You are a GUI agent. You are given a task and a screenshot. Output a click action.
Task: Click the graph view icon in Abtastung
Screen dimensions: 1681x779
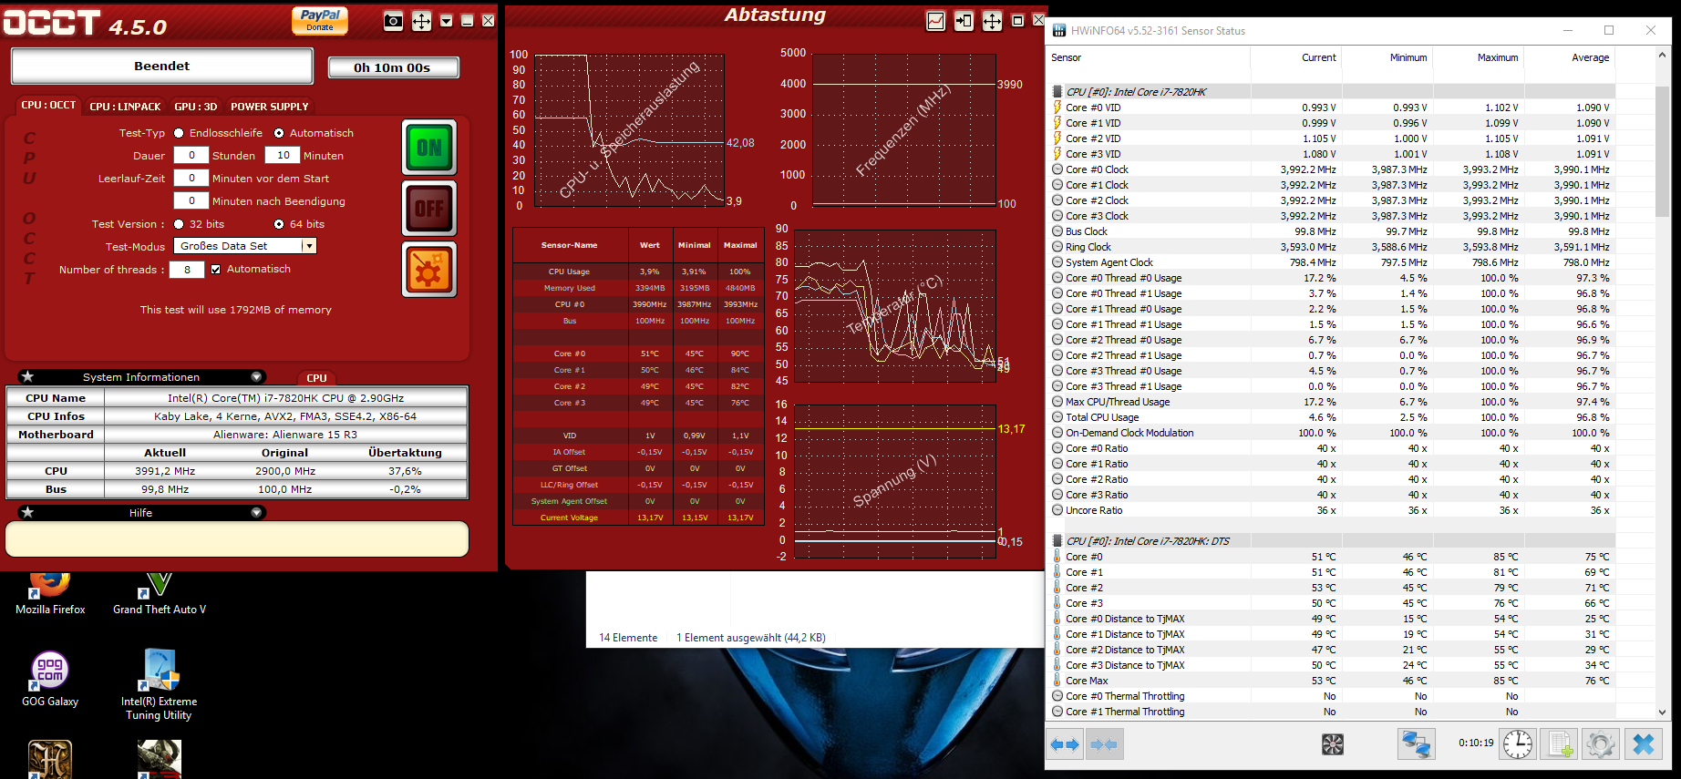point(935,21)
